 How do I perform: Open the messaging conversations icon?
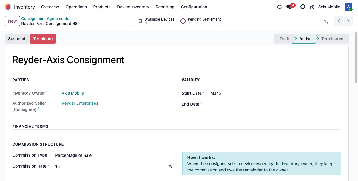280,7
